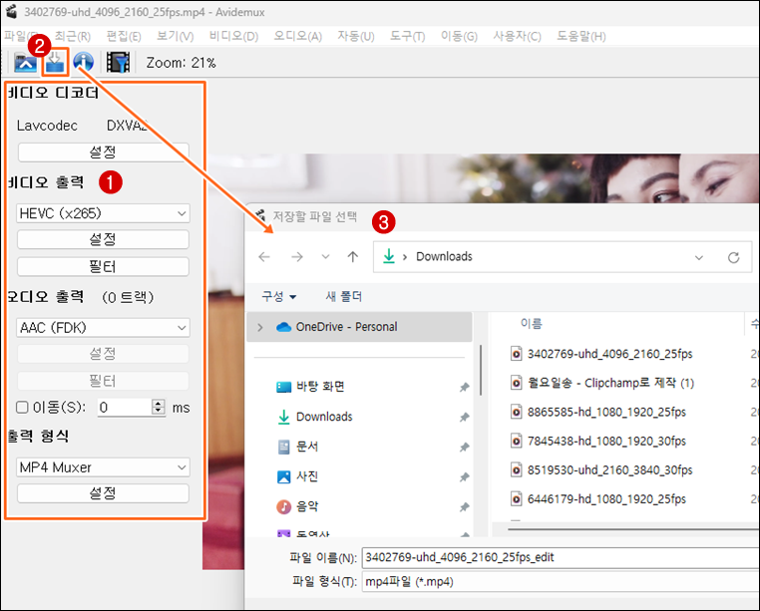Open the 보기(V) menu

175,36
